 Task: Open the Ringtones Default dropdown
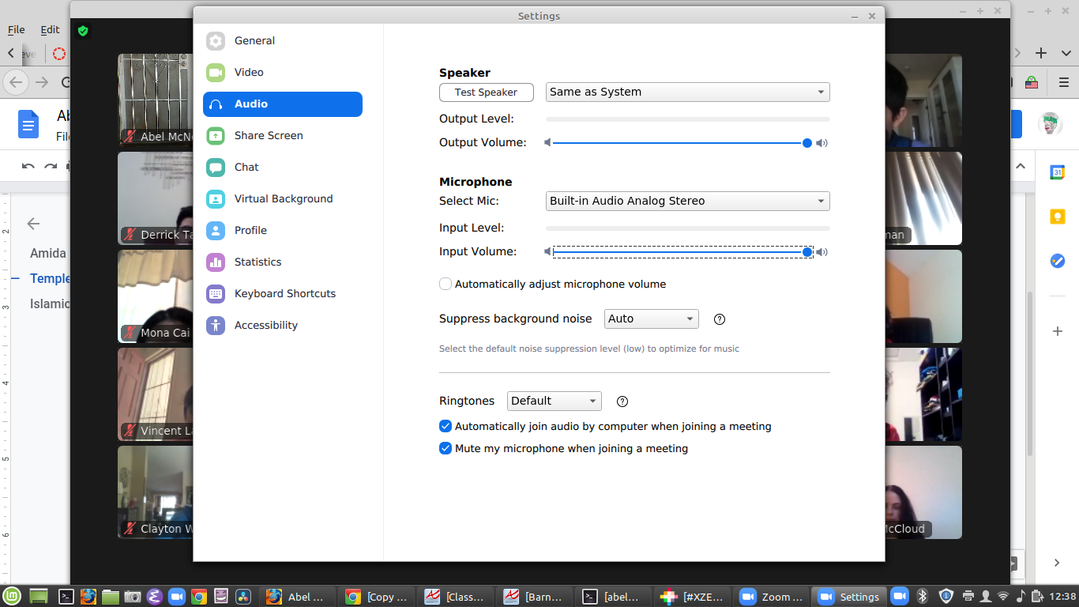tap(555, 401)
